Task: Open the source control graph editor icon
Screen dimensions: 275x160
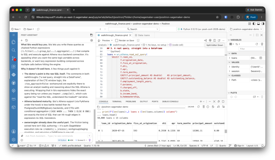Action: click(x=205, y=40)
